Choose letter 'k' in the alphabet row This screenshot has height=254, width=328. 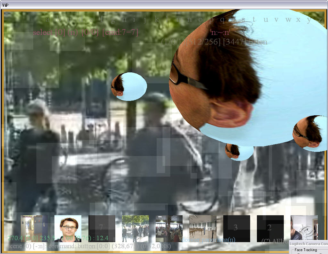tap(156, 19)
